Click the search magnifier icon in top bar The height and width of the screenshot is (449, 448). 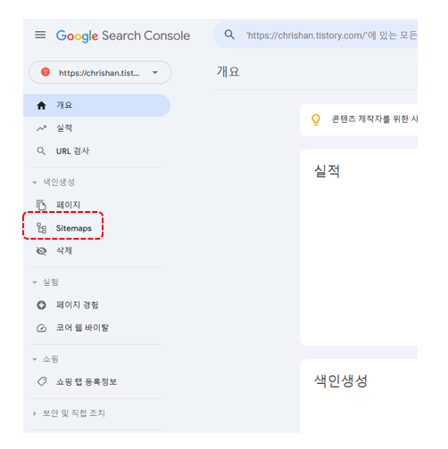click(229, 35)
